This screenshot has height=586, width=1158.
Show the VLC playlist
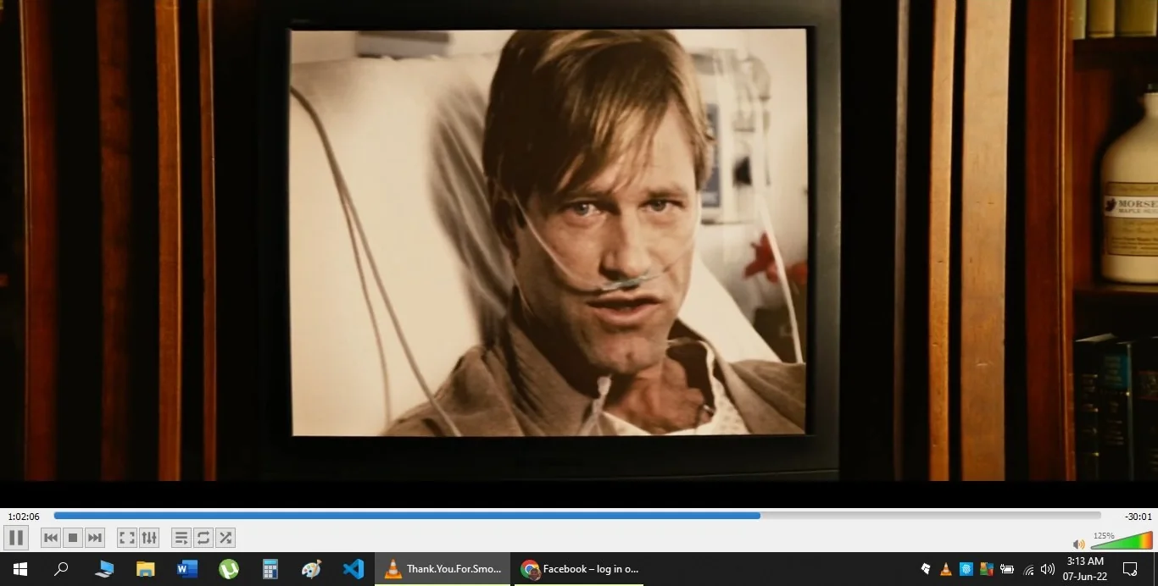[181, 538]
